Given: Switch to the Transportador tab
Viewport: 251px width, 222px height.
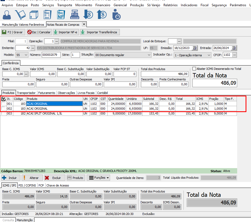Looking at the screenshot, I should point(26,93).
